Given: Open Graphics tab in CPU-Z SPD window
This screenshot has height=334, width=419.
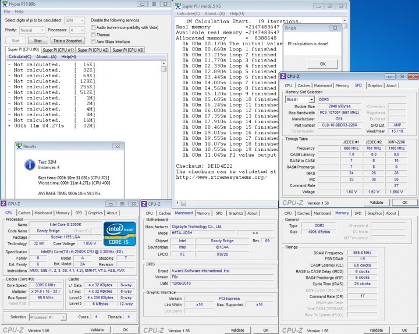Looking at the screenshot, I should [375, 85].
